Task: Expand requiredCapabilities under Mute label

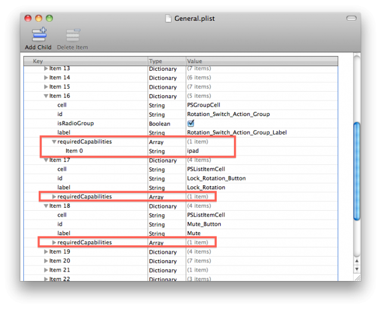Action: pos(54,242)
